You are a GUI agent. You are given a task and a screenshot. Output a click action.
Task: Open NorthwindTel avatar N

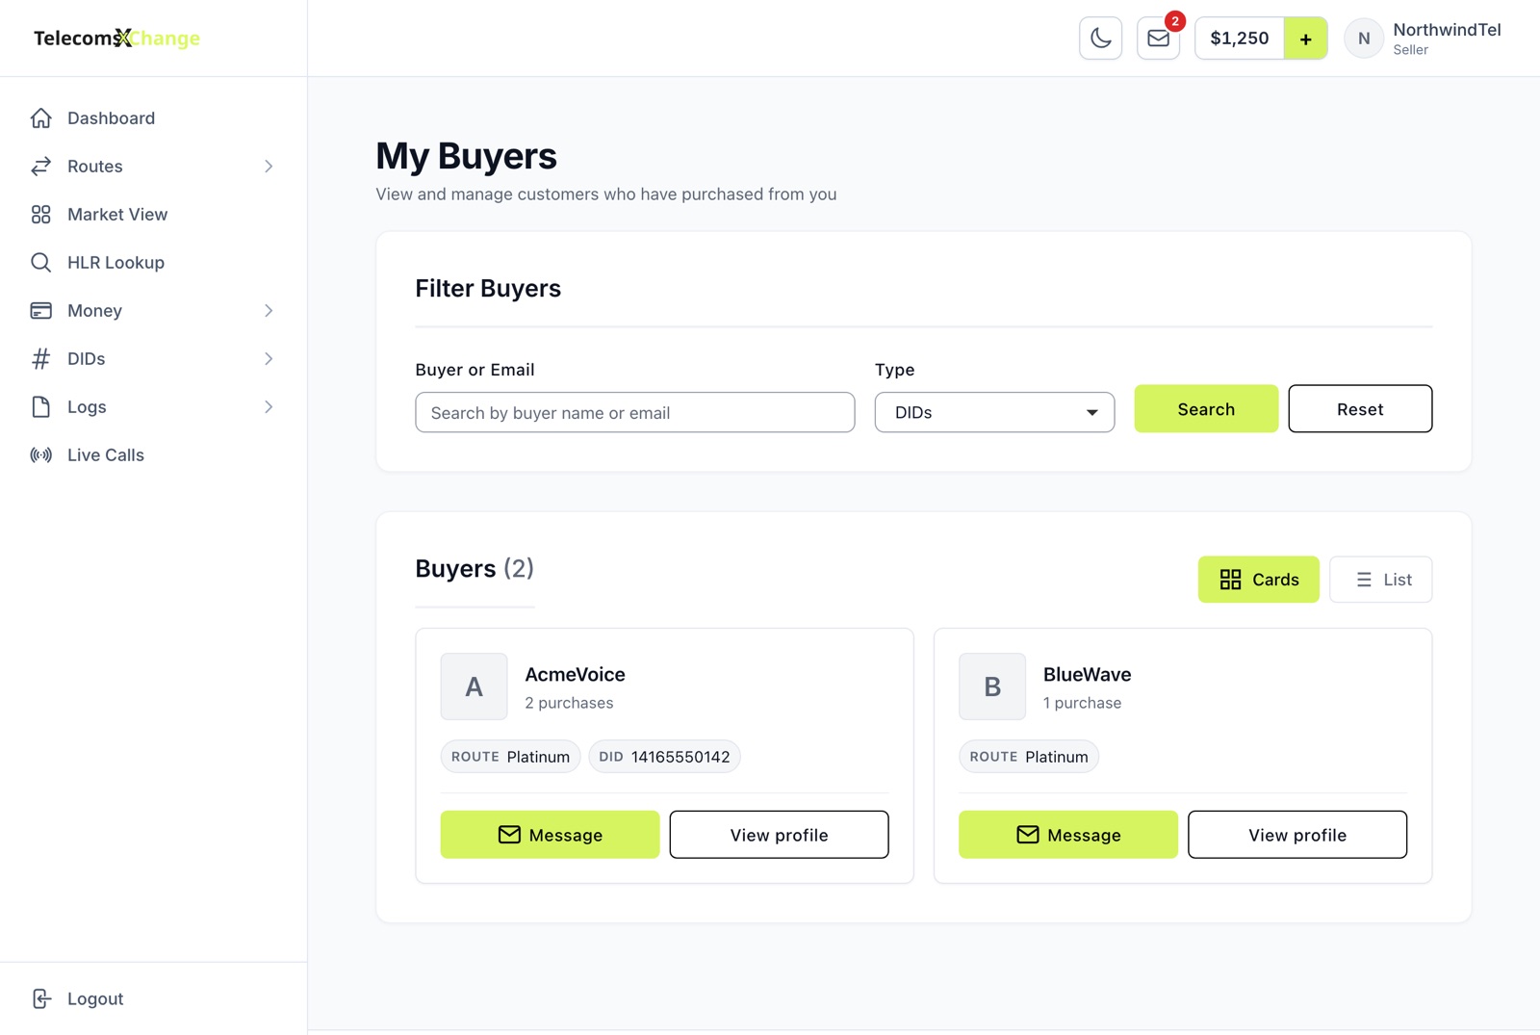[x=1364, y=39]
